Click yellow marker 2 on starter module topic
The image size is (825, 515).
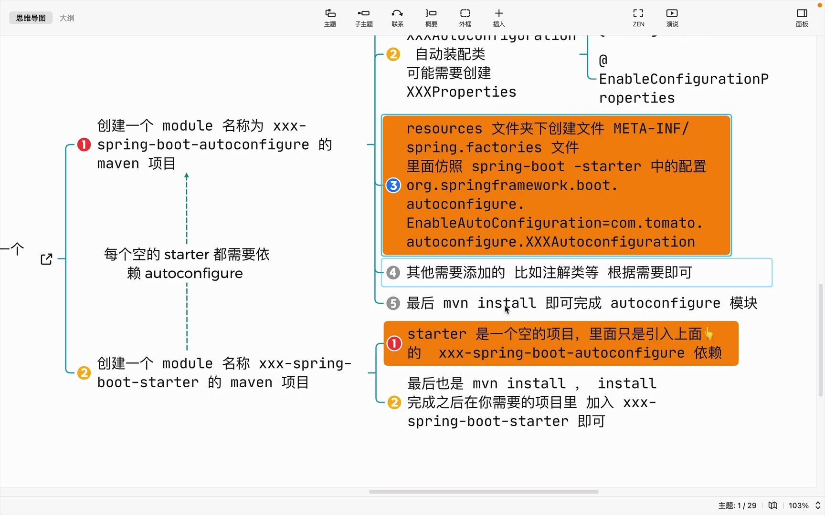pyautogui.click(x=84, y=373)
